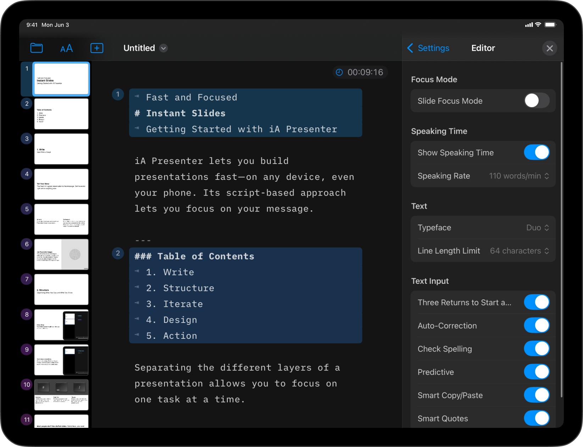583x447 pixels.
Task: Click 'Getting Started with iA Presenter' line
Action: click(x=241, y=129)
